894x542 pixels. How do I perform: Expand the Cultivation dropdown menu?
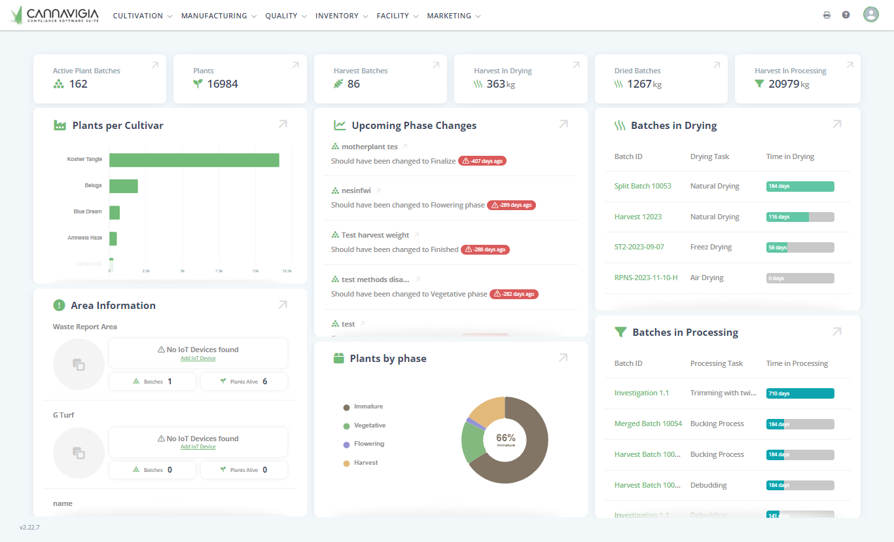tap(143, 16)
